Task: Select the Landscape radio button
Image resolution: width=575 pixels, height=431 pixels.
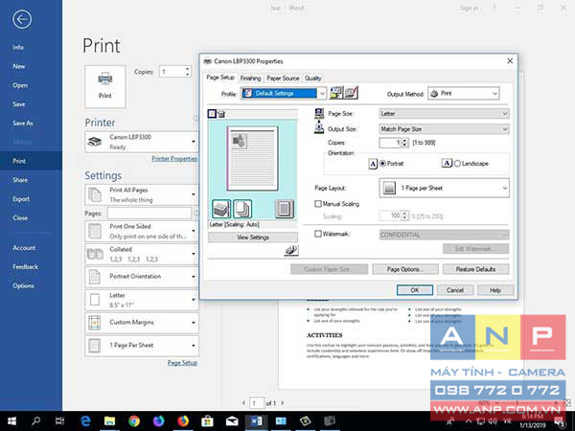Action: [x=457, y=164]
